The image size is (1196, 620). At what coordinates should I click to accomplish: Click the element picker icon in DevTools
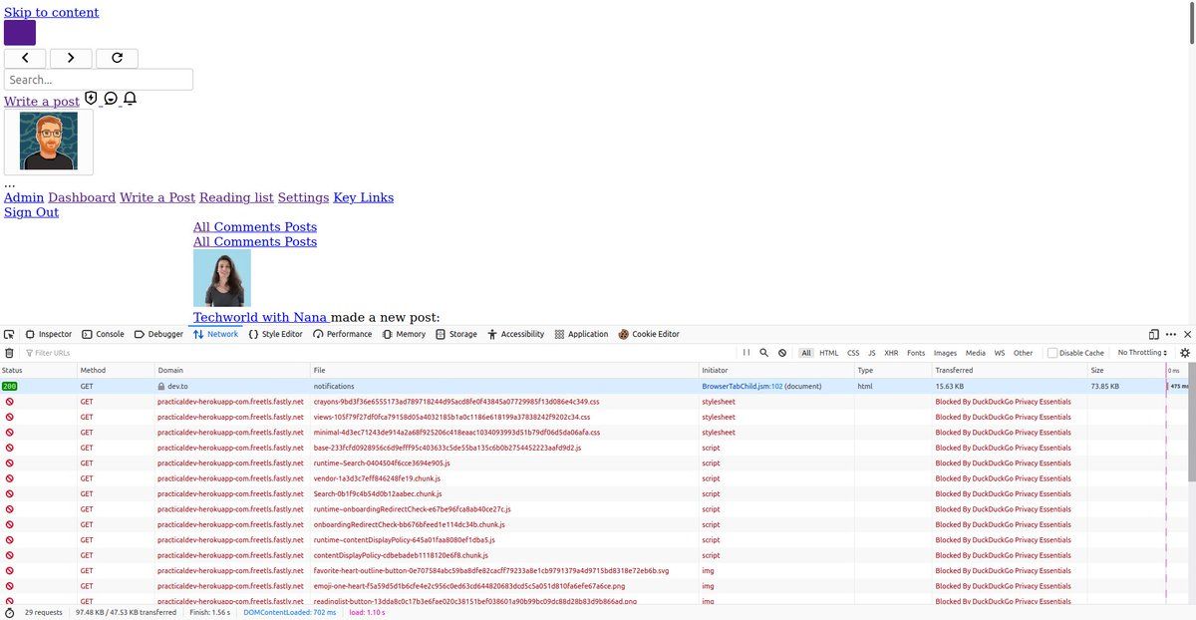9,335
